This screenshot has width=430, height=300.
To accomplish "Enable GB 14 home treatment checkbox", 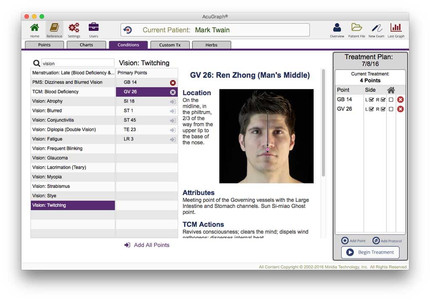I will 391,100.
